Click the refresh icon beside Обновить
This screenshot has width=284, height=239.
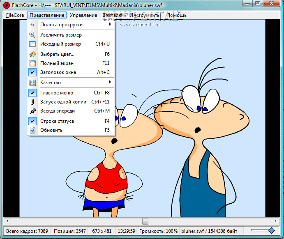(32, 130)
